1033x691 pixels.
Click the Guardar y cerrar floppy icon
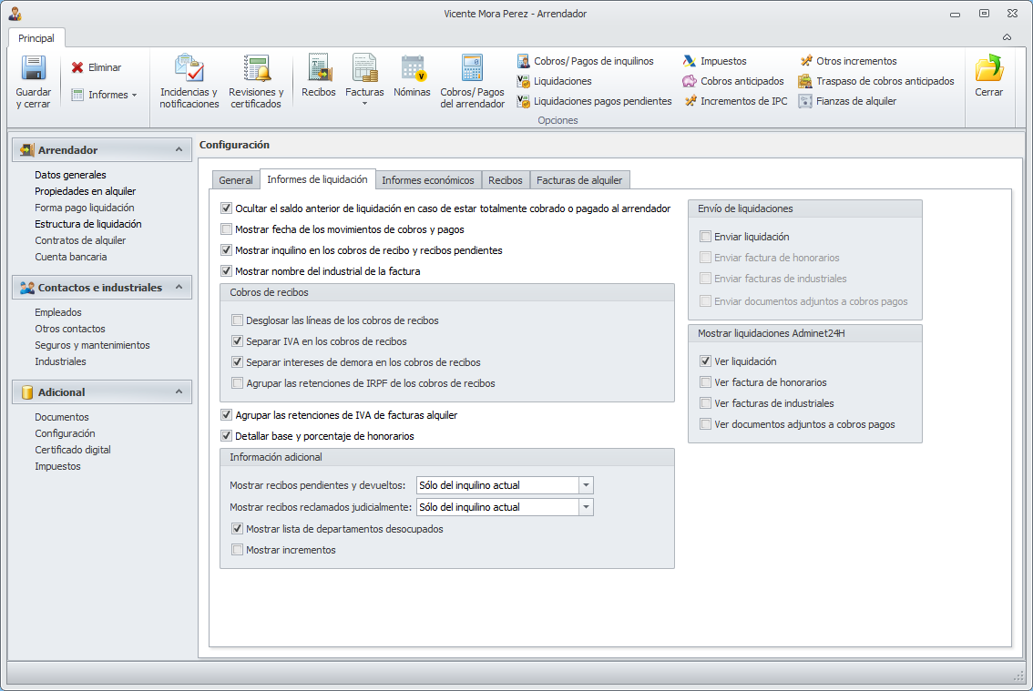(x=33, y=68)
